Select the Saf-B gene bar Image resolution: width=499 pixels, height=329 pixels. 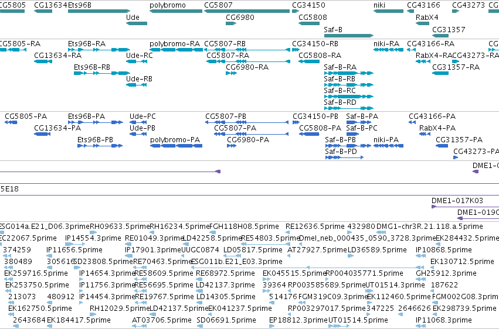(x=348, y=36)
